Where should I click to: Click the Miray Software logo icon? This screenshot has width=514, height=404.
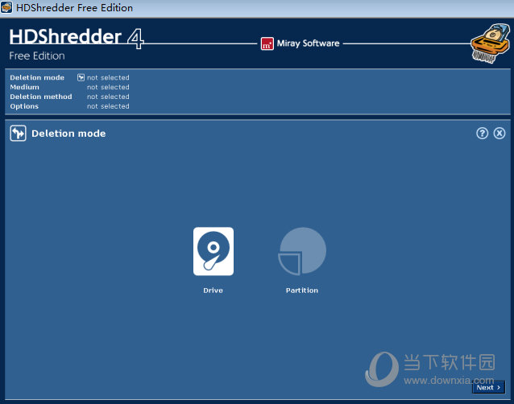click(x=267, y=43)
